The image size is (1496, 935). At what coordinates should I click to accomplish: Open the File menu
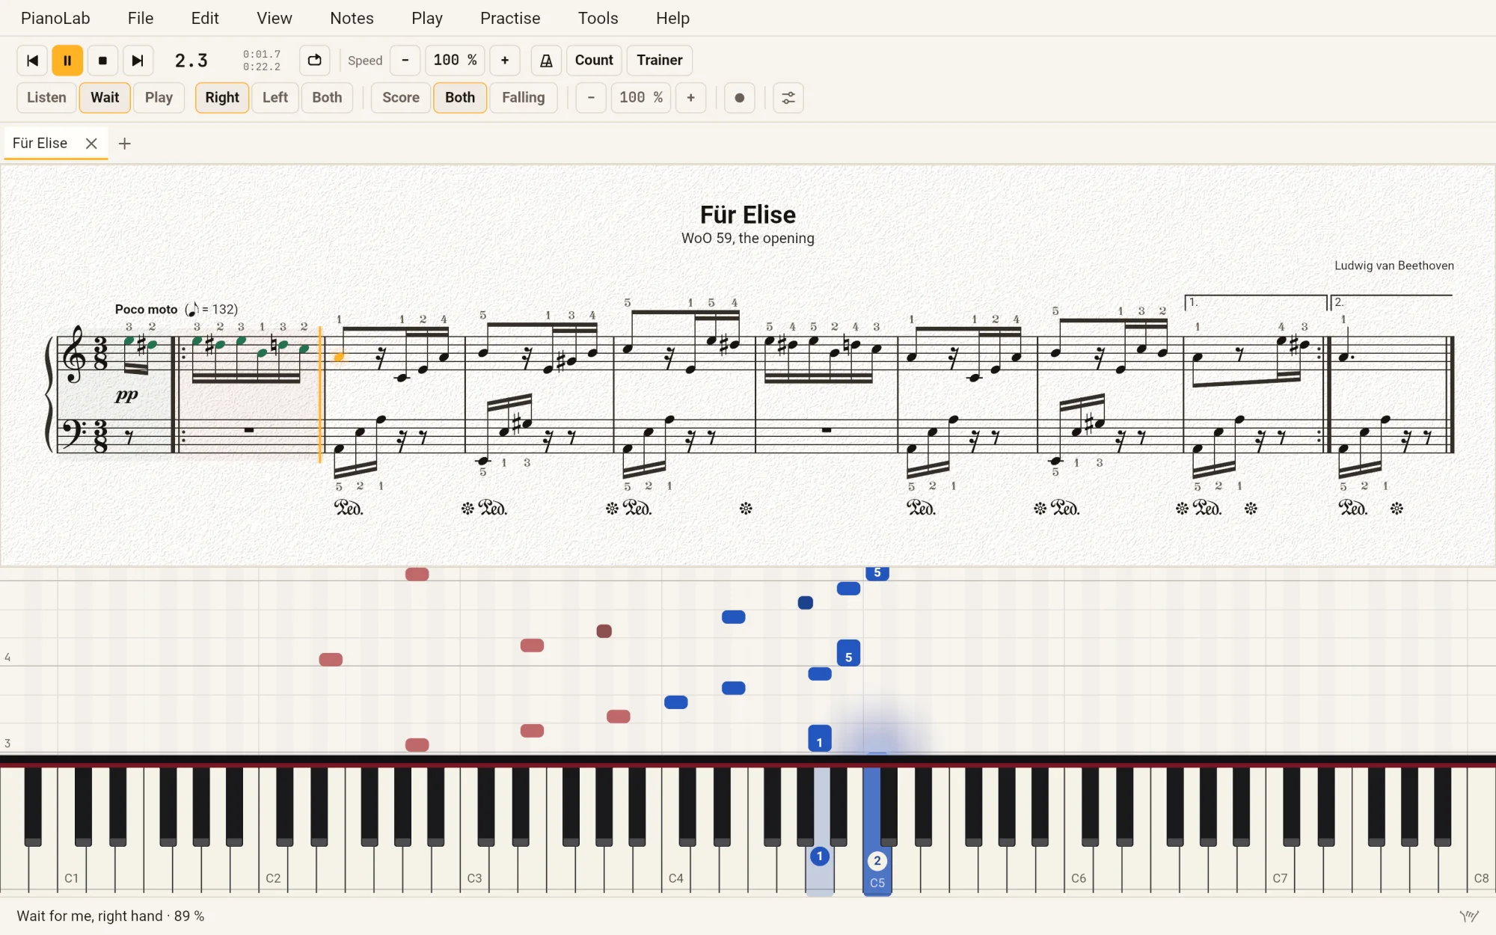141,18
